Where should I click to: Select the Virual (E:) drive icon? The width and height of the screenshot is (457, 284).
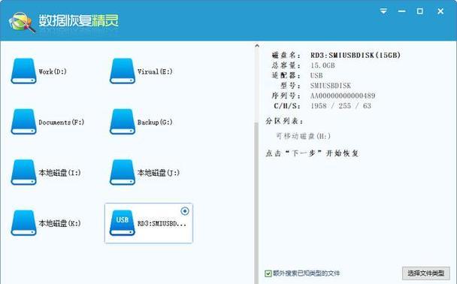123,71
